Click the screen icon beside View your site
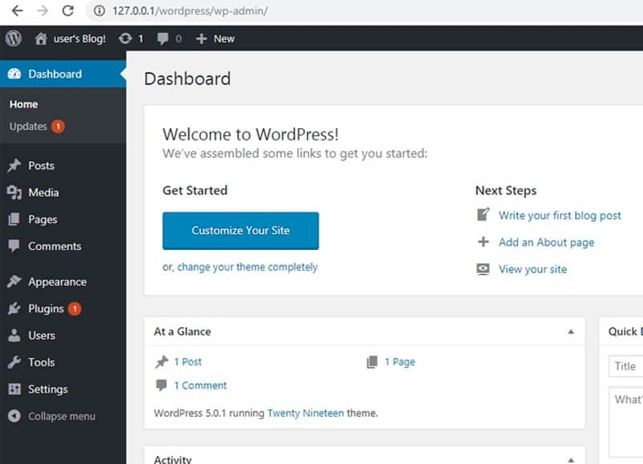The width and height of the screenshot is (643, 464). (483, 269)
